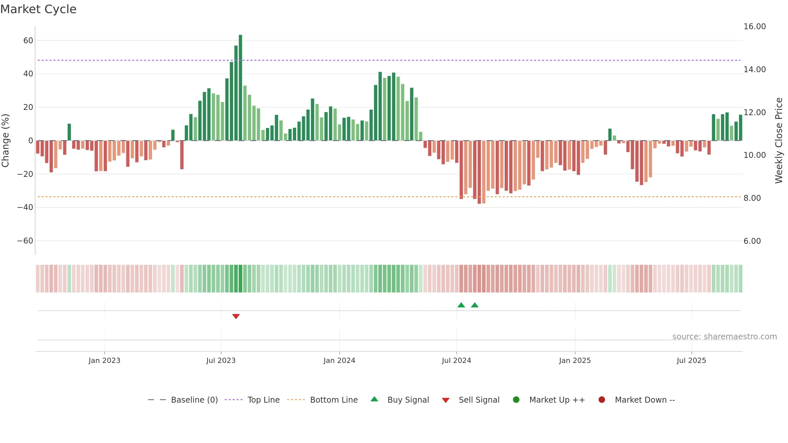Click the second green Buy Signal triangle marker
The image size is (788, 443).
coord(474,305)
